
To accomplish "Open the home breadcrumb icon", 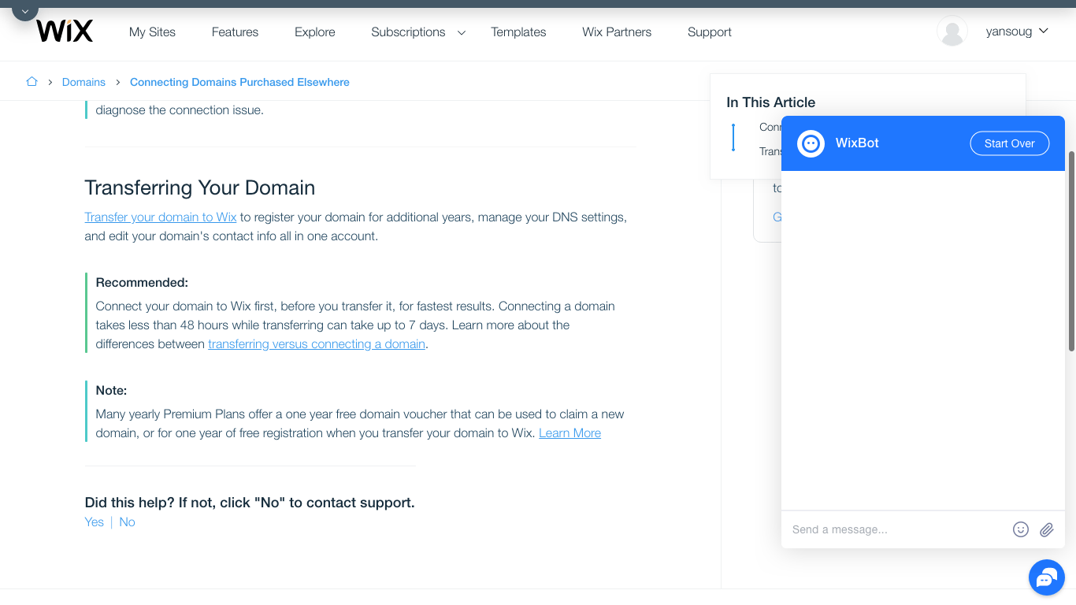I will click(32, 82).
